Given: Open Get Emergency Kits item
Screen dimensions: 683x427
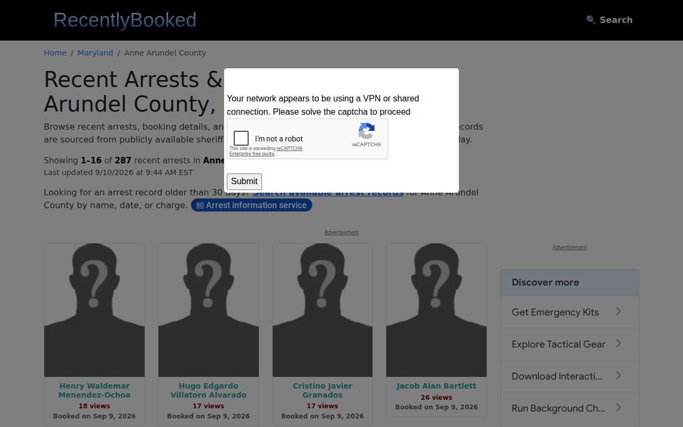Looking at the screenshot, I should (569, 312).
